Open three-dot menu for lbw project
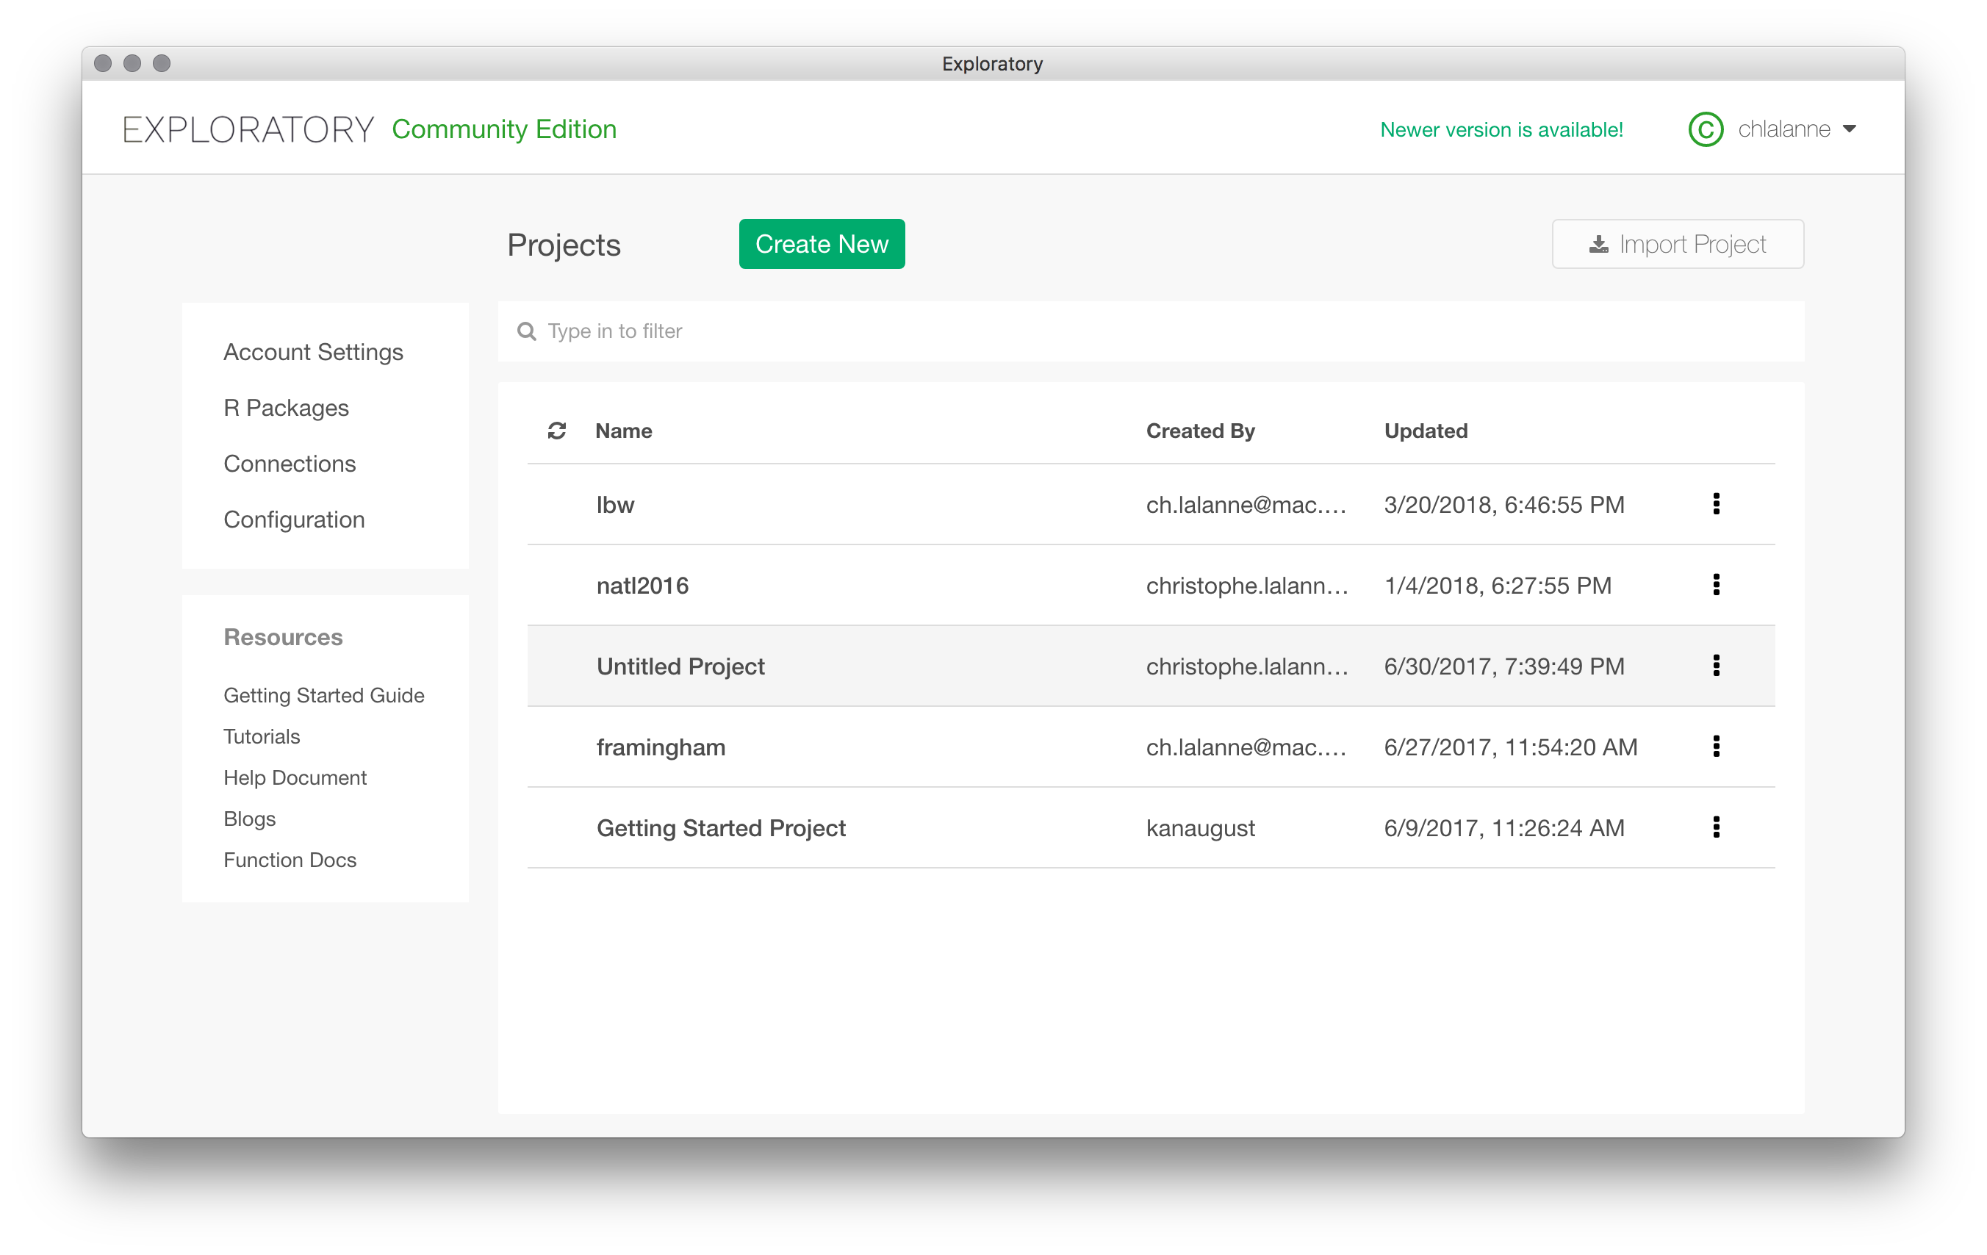1987x1255 pixels. (x=1716, y=504)
